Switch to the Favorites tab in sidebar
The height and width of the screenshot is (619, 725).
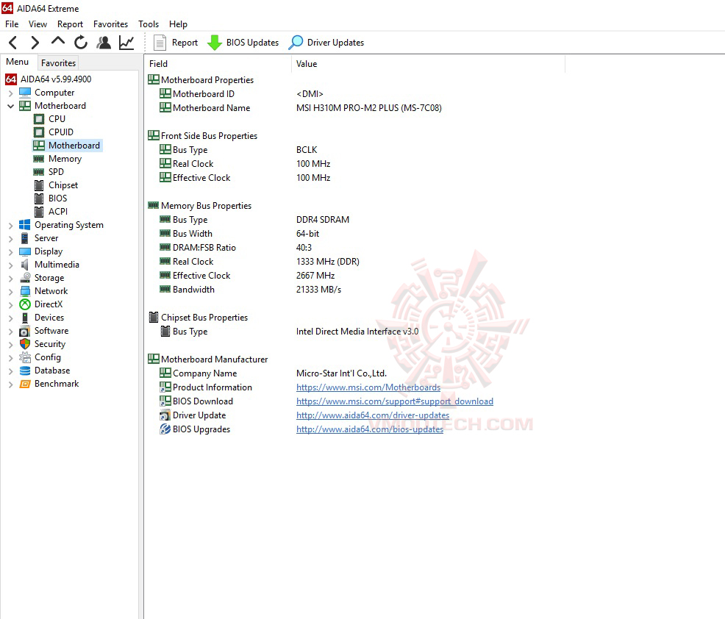coord(58,63)
